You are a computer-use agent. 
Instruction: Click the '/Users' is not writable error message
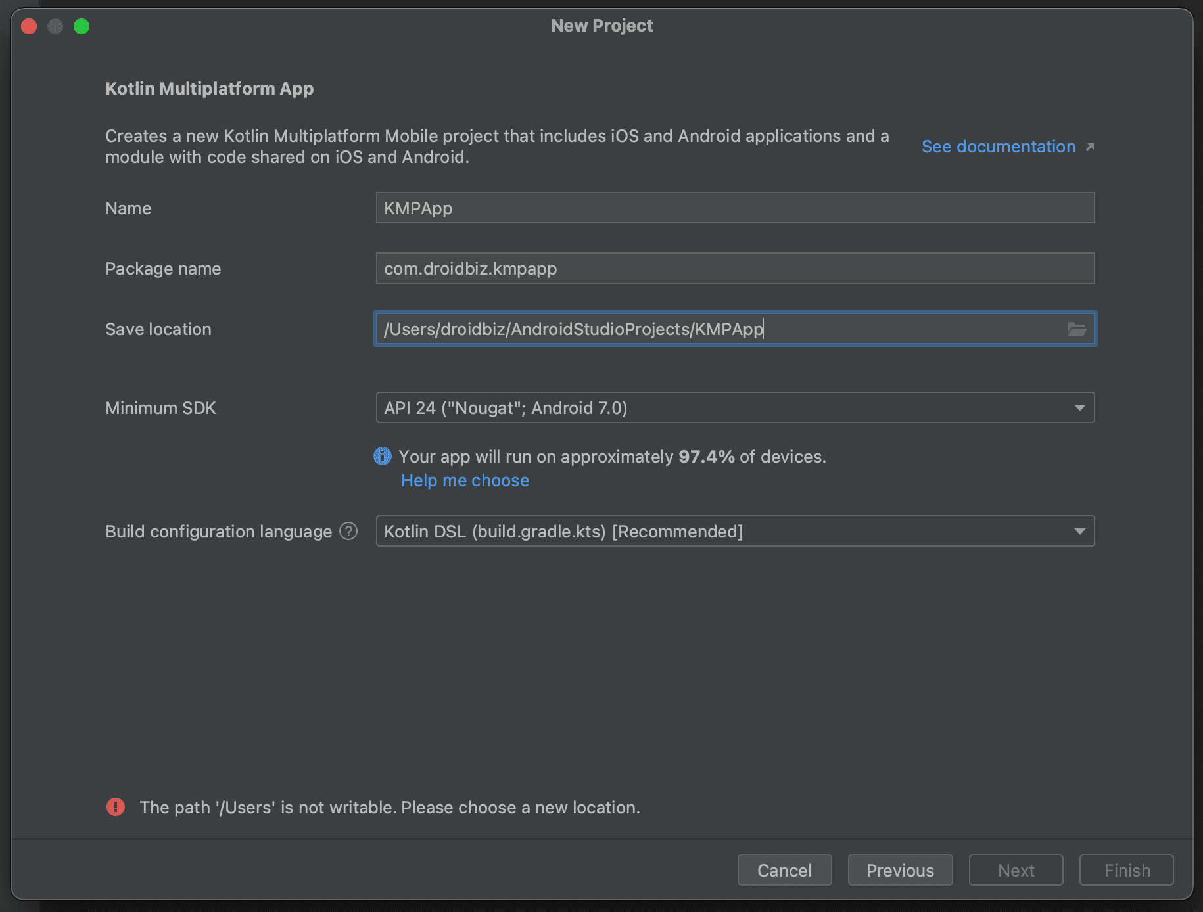pyautogui.click(x=390, y=808)
